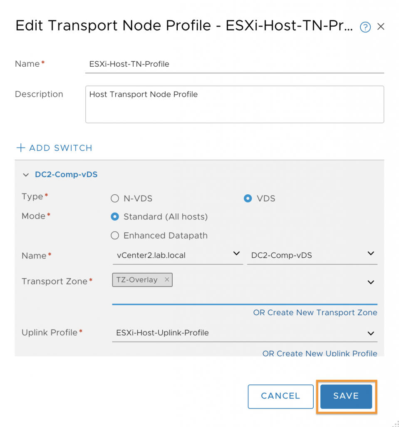Click the OR Create New Transport Zone link
The width and height of the screenshot is (399, 427).
315,312
